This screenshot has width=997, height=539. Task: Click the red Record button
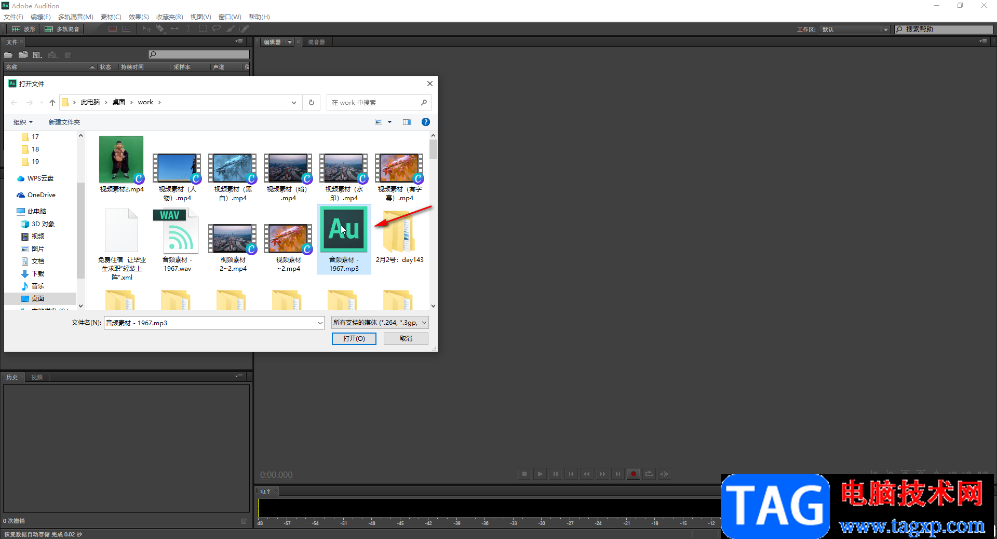pyautogui.click(x=634, y=474)
